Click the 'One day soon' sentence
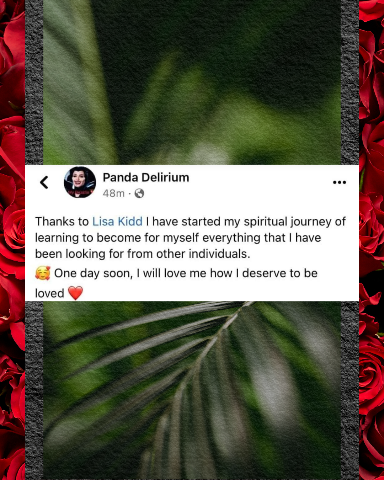Viewport: 384px width, 480px height. click(186, 273)
